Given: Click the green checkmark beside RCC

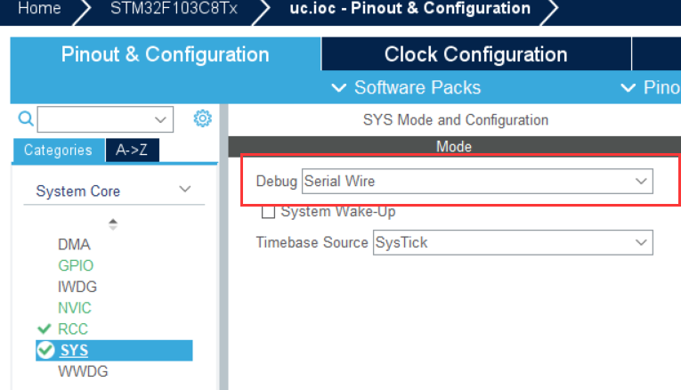Looking at the screenshot, I should click(45, 329).
